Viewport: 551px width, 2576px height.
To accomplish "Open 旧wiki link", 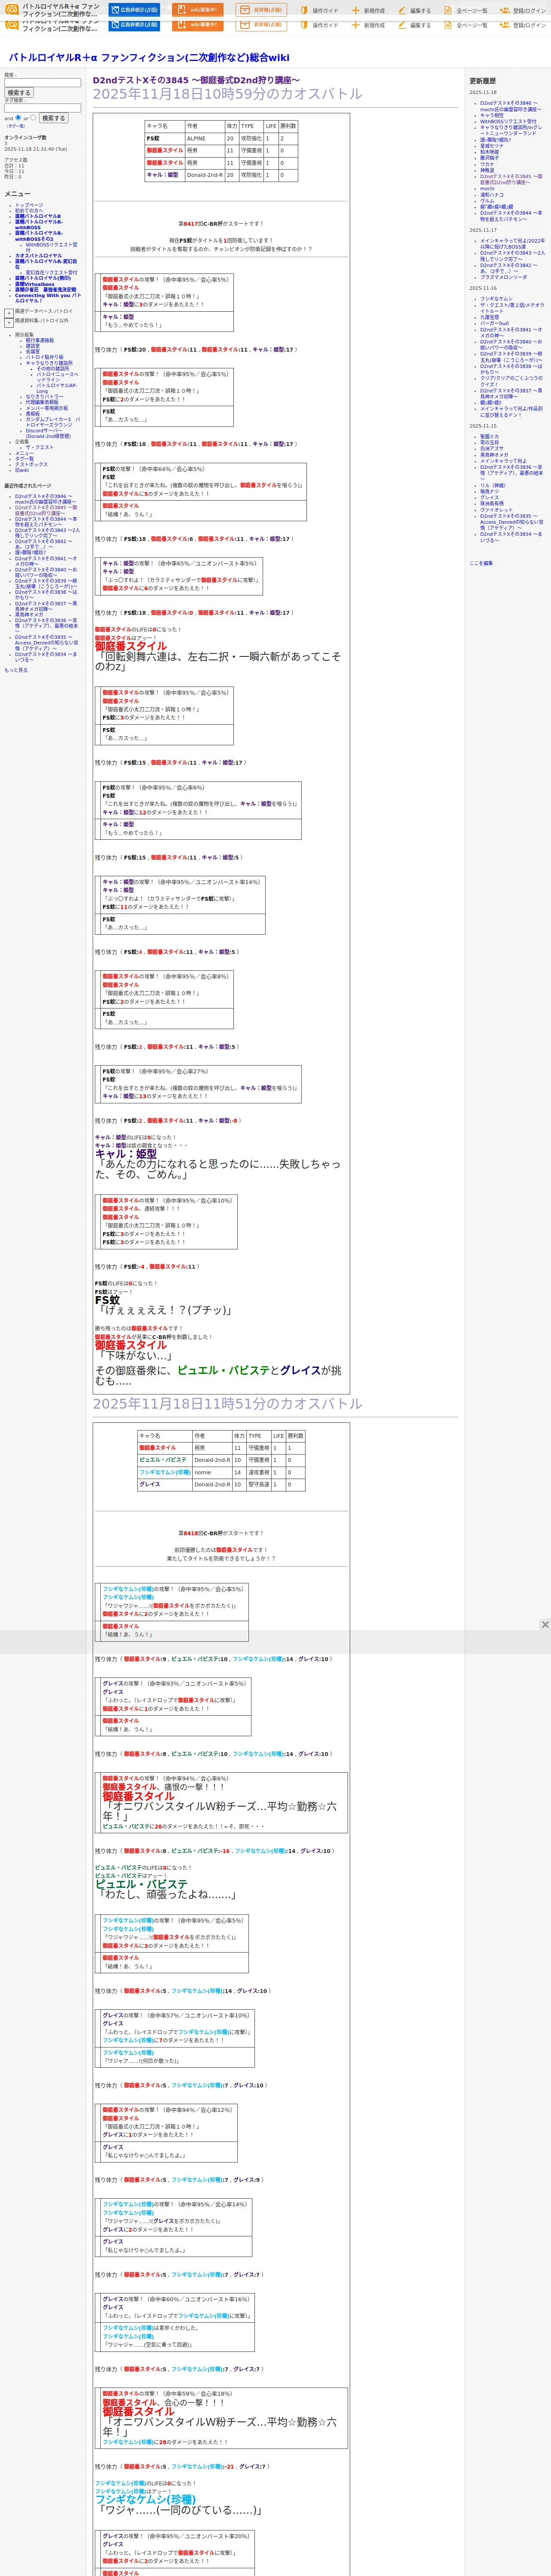I will pos(22,470).
